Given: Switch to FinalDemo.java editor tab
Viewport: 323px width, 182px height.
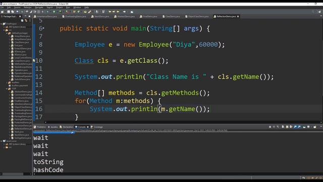Looking at the screenshot, I should [148, 16].
